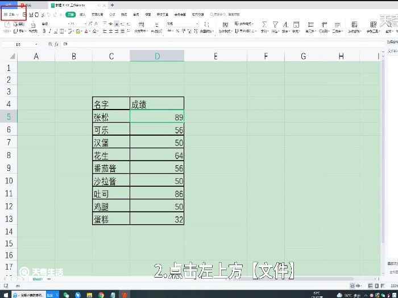Open Chrome from the taskbar

101,295
